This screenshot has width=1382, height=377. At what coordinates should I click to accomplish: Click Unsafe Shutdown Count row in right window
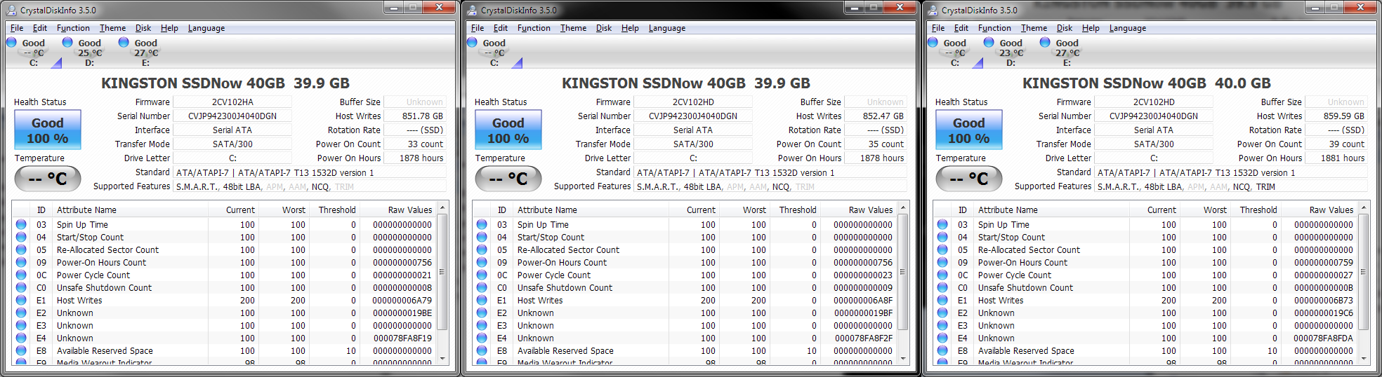pos(1145,288)
